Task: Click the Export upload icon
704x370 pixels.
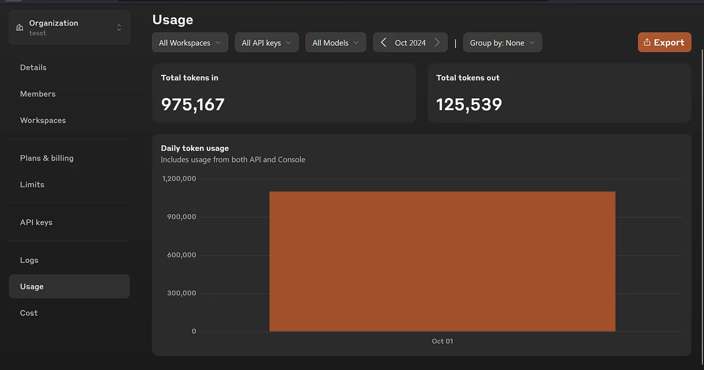Action: pos(647,43)
